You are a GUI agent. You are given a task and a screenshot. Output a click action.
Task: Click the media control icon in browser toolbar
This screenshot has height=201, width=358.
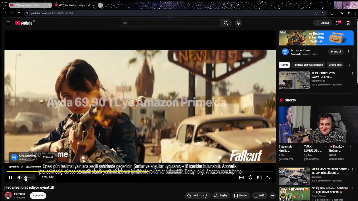[x=342, y=13]
